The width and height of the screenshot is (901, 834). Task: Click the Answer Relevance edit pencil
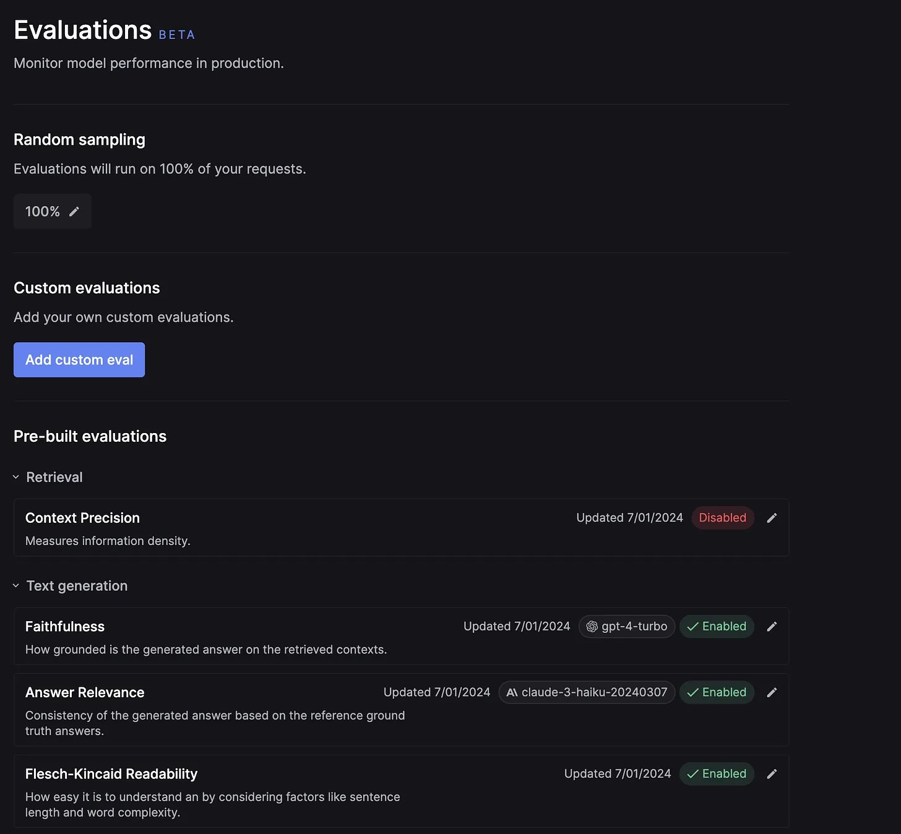(772, 692)
